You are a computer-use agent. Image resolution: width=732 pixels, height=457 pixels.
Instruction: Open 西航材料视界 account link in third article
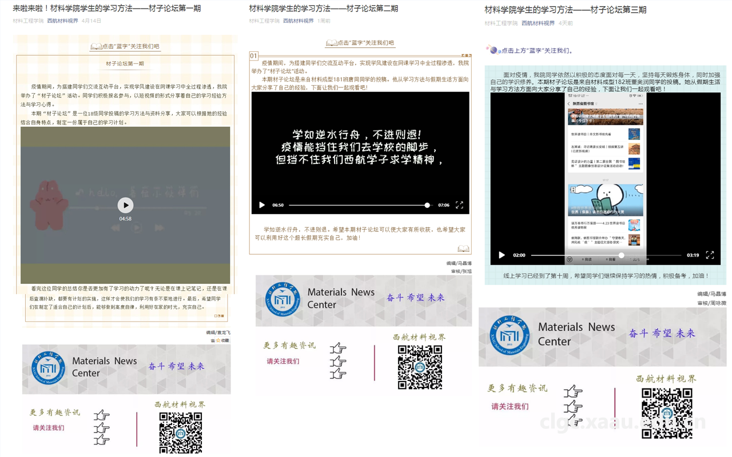(538, 23)
